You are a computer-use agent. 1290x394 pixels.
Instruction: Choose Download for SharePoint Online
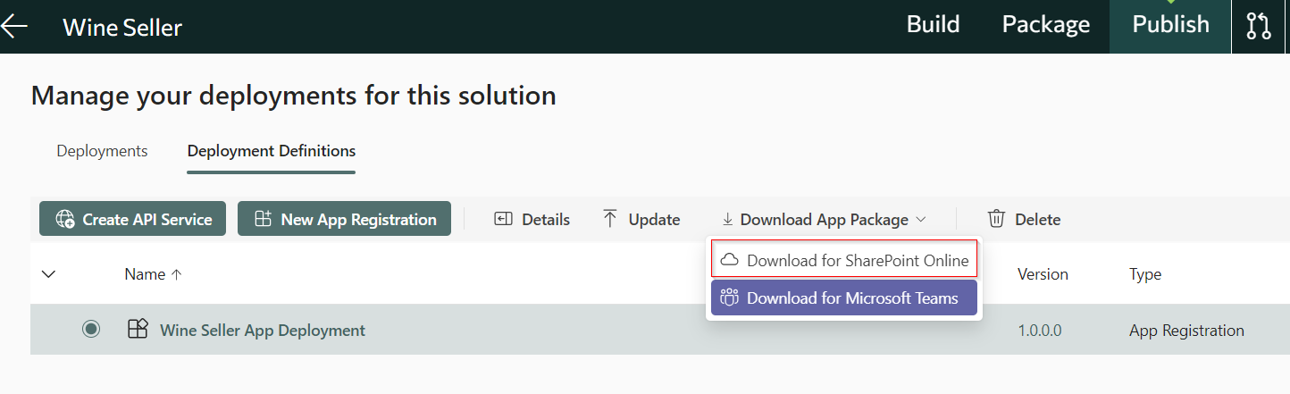pos(844,260)
